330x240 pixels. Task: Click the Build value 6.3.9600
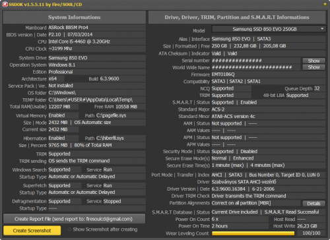point(110,78)
